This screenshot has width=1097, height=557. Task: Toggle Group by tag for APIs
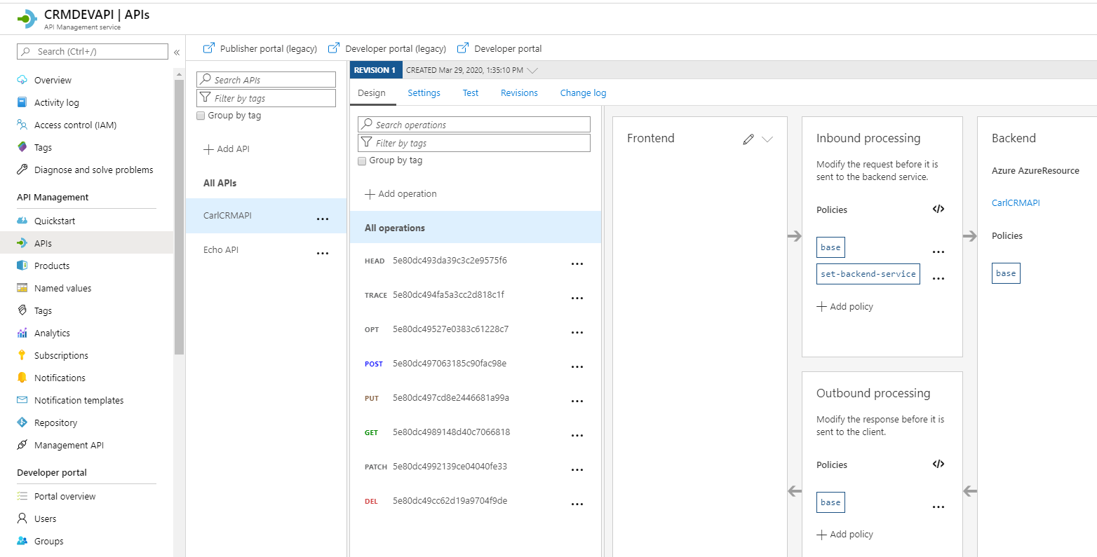(201, 116)
